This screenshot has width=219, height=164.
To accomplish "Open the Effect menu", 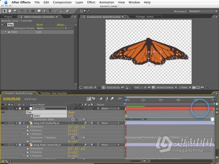I will tap(91, 2).
